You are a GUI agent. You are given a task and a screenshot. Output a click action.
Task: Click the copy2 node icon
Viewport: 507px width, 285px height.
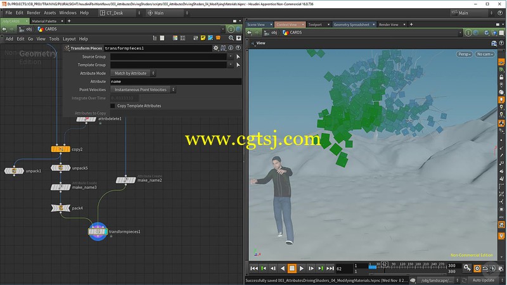[60, 149]
